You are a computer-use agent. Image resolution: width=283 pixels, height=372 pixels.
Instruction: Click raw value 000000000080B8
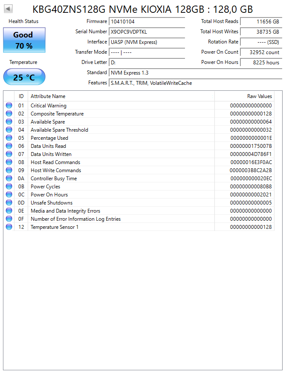(251, 187)
